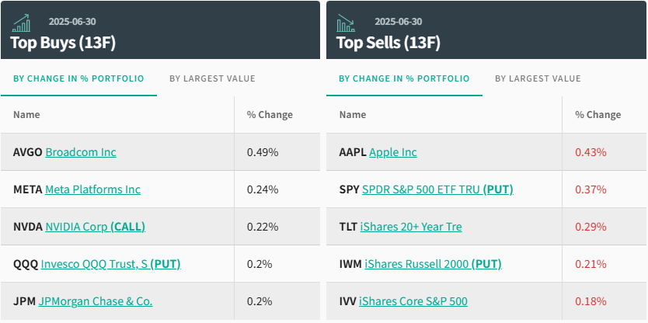Select 'By Change in % Portfolio' tab under Top Sells
Image resolution: width=648 pixels, height=323 pixels.
click(x=404, y=78)
